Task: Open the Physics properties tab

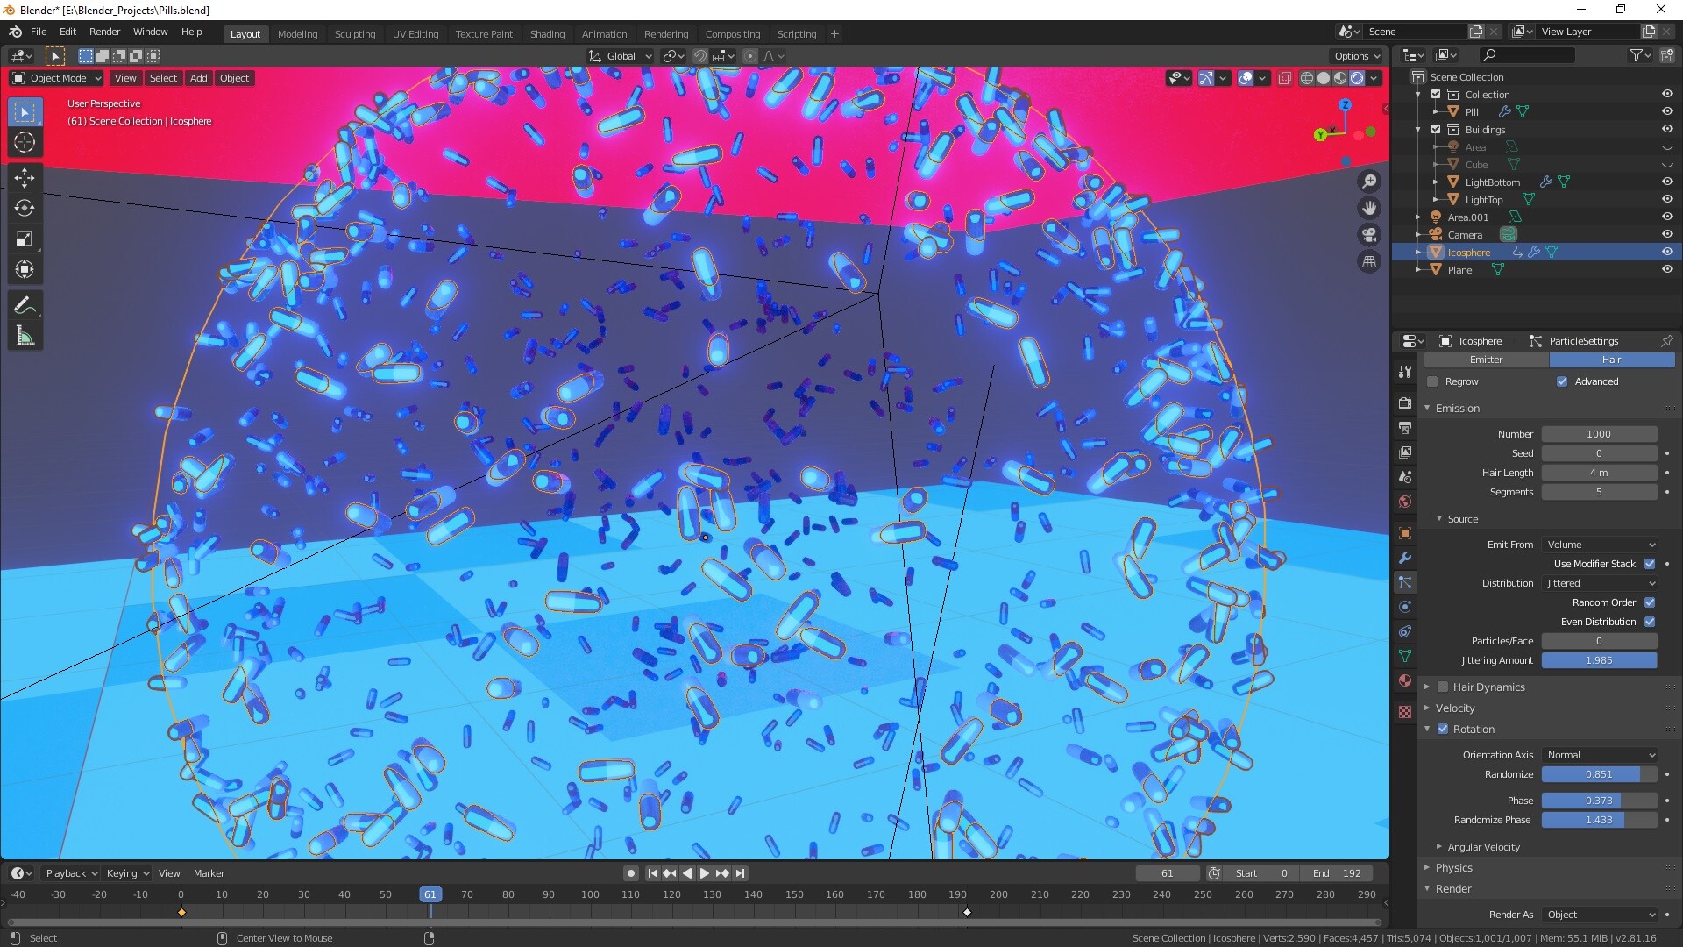Action: (1404, 606)
